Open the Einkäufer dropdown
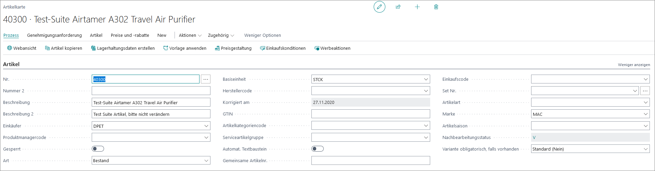Screen dimensions: 655x171 click(206, 126)
